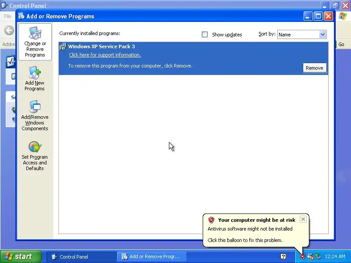Click the Windows XP Service Pack 3 icon
This screenshot has width=351, height=263.
[x=63, y=46]
